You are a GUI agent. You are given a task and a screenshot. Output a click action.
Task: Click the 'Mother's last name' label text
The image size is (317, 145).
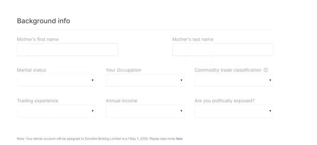193,39
